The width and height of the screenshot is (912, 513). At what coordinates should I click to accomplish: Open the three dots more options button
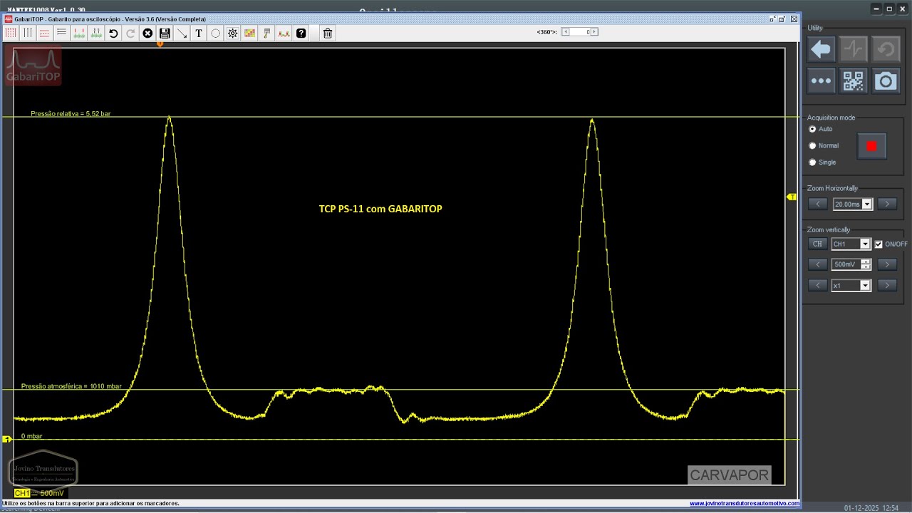click(x=821, y=81)
